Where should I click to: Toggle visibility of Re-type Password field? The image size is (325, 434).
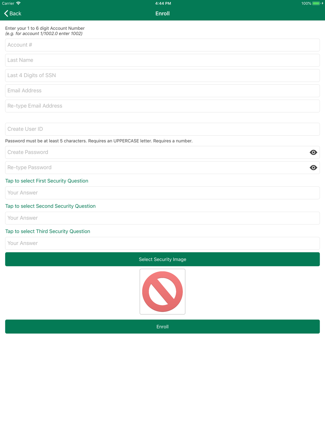pos(313,168)
